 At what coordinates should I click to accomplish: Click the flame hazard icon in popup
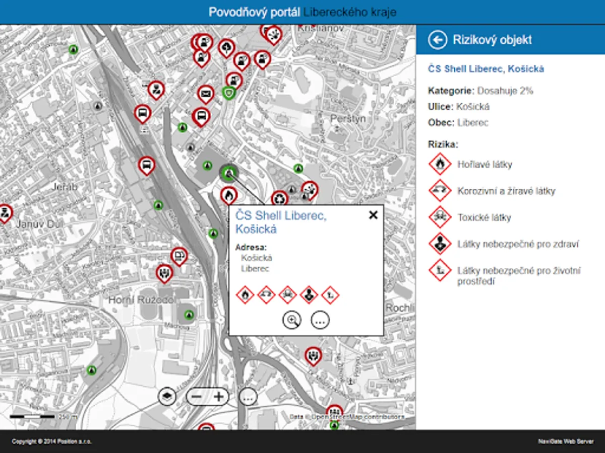coord(245,294)
